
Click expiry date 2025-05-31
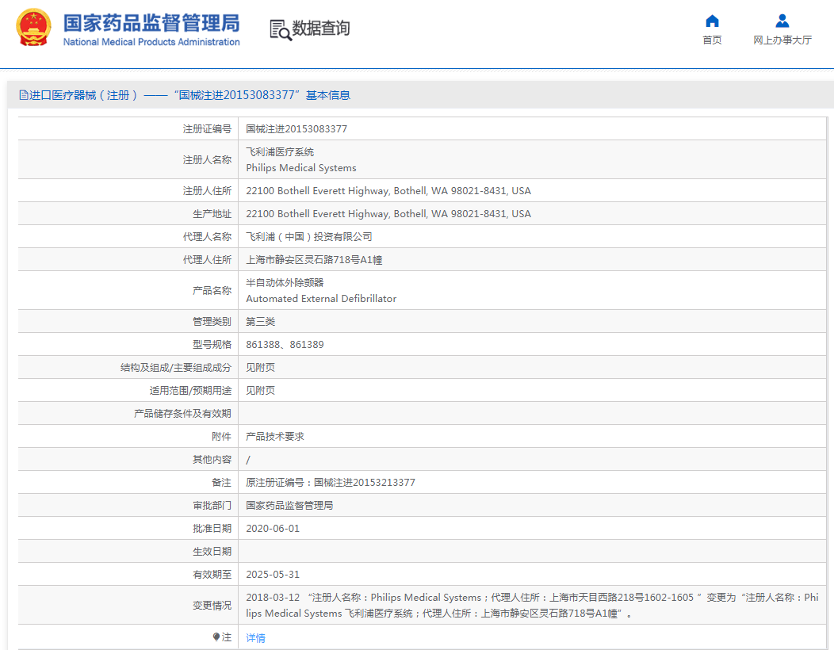click(x=273, y=575)
